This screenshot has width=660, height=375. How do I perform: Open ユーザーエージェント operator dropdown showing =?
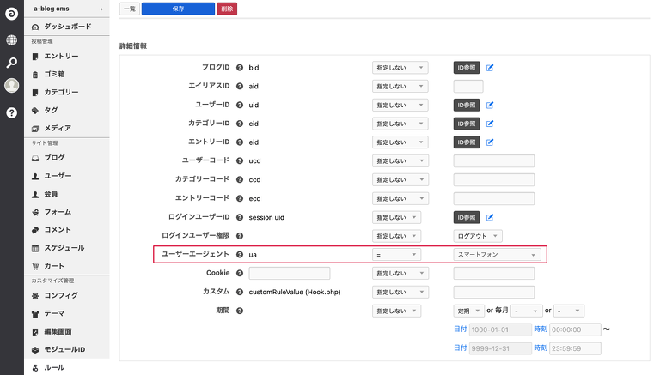coord(396,255)
